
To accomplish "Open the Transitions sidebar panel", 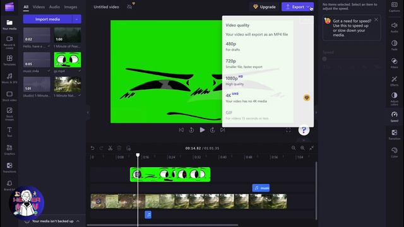I will 9,167.
